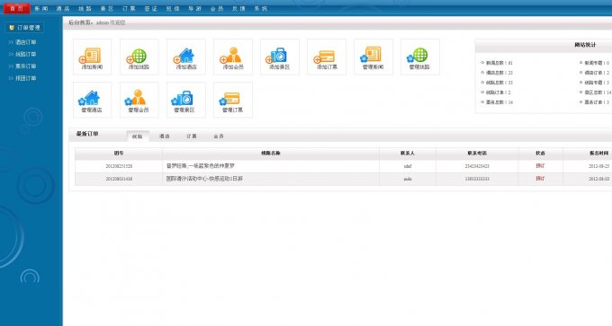Open the 会员 item in the top menu bar

coord(217,8)
